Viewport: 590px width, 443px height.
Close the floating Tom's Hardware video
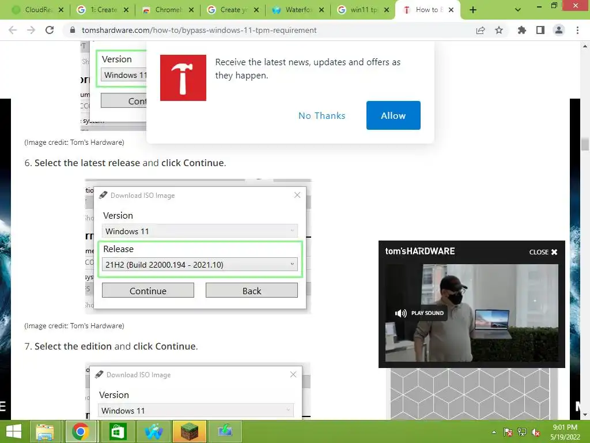[543, 252]
